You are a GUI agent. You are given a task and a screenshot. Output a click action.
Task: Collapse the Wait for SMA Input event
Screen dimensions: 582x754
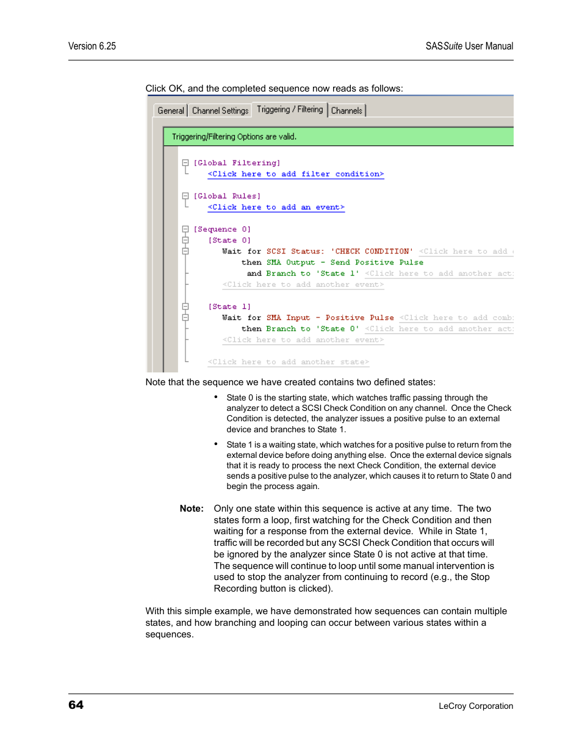(185, 317)
